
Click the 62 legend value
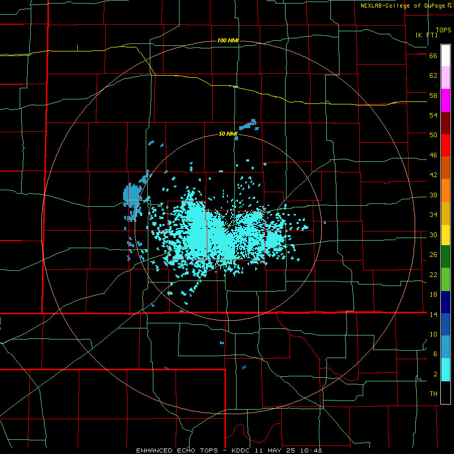(x=433, y=76)
